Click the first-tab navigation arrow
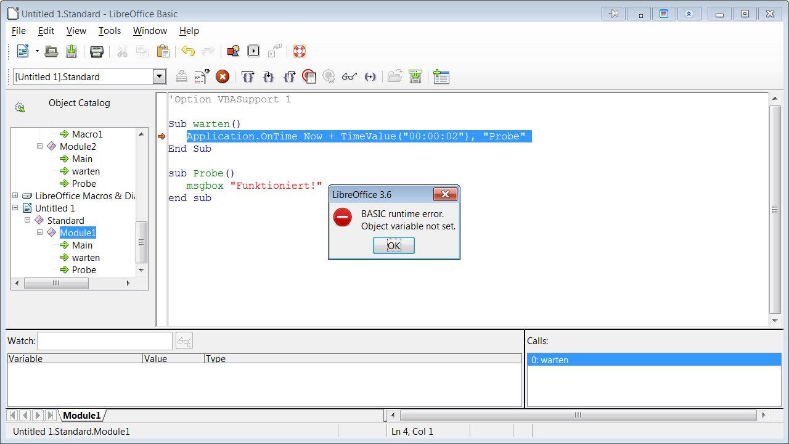Screen dimensions: 789x444 pos(12,416)
